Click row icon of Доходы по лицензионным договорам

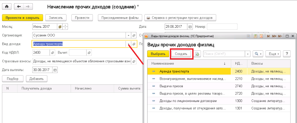154,101
